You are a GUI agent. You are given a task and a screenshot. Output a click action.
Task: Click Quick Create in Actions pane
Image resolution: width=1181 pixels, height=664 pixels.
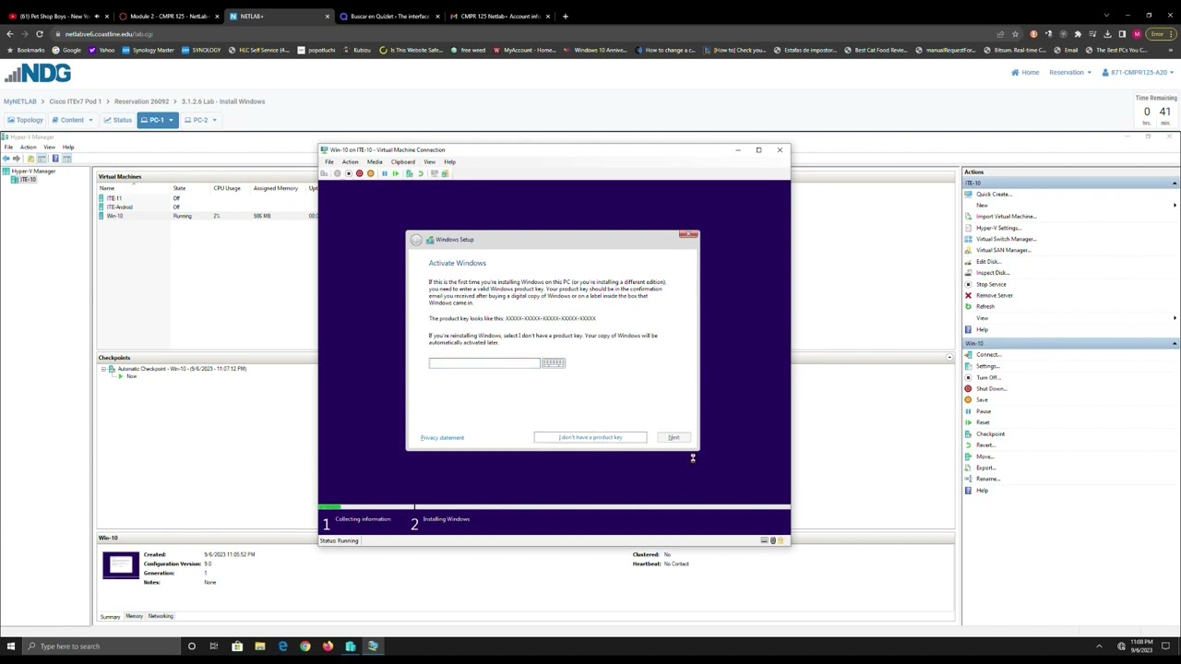pyautogui.click(x=994, y=194)
